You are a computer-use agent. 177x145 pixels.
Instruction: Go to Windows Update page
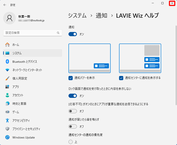(33, 137)
